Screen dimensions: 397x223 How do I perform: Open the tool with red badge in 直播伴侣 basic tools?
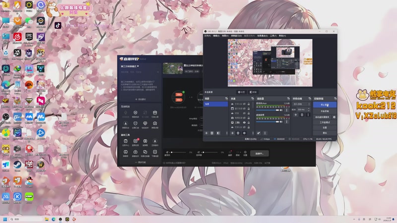point(135,142)
